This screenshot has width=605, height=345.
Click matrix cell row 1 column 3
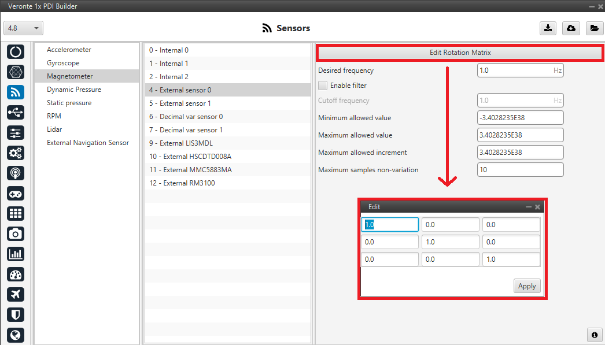511,225
